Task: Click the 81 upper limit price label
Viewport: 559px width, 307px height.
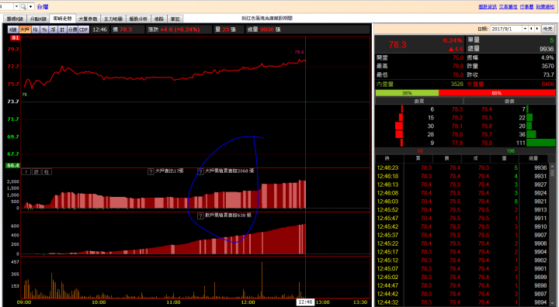Action: coord(15,38)
